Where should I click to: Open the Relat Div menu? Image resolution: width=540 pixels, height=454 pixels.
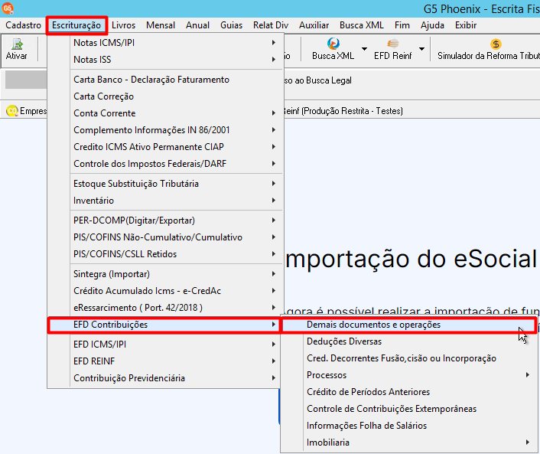click(x=271, y=25)
